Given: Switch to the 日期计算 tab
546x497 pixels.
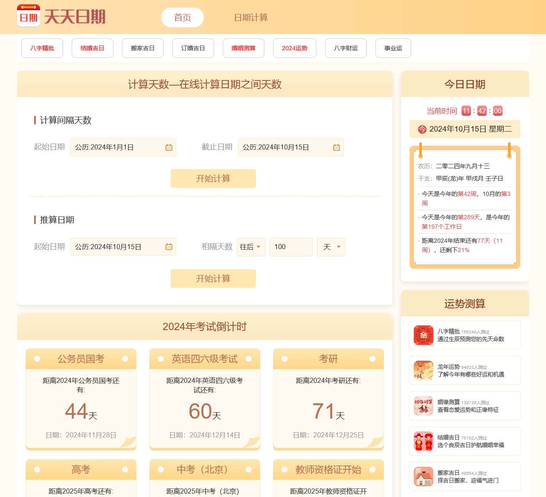Looking at the screenshot, I should pyautogui.click(x=251, y=17).
